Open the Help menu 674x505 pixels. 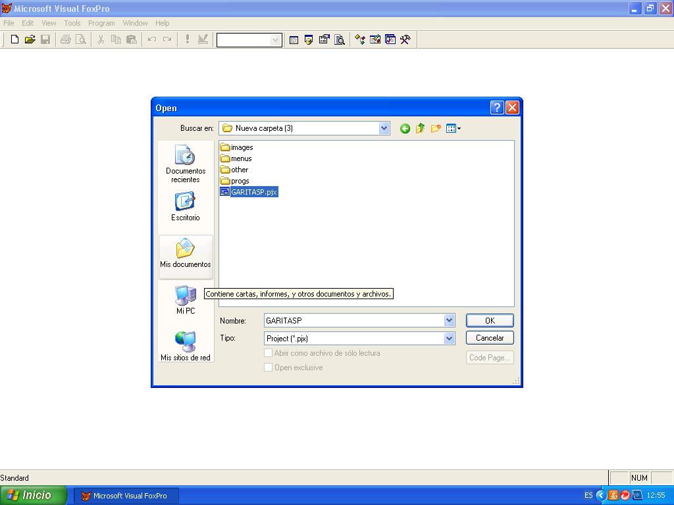pyautogui.click(x=162, y=23)
